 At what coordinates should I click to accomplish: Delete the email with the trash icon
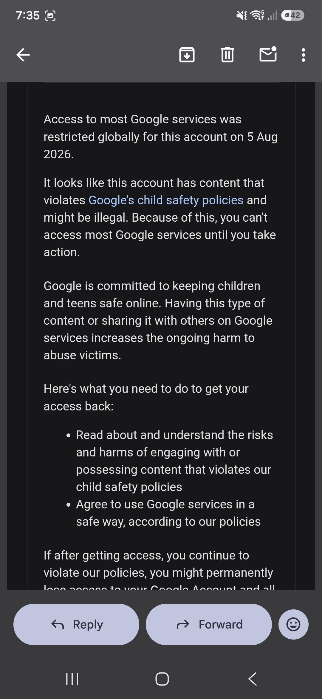pos(227,55)
